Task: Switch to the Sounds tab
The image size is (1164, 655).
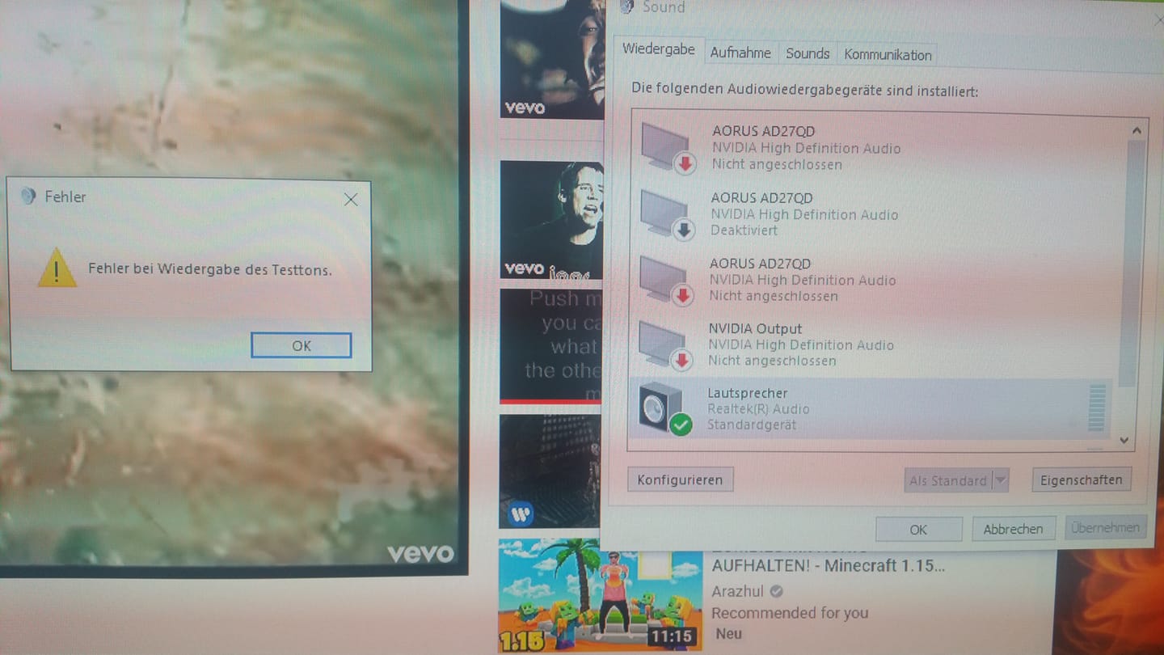Action: (x=808, y=53)
